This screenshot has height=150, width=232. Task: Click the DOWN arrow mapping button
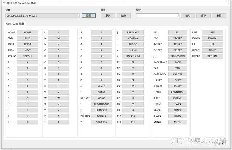[x=212, y=38]
